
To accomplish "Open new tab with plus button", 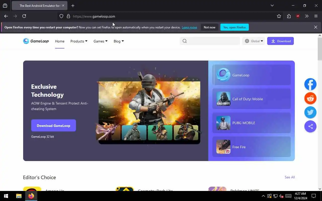I will pos(73,6).
